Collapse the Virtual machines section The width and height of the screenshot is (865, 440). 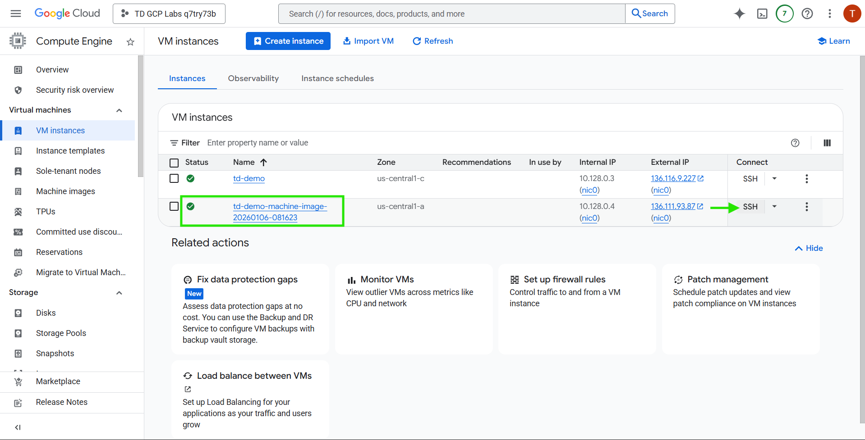pyautogui.click(x=119, y=110)
